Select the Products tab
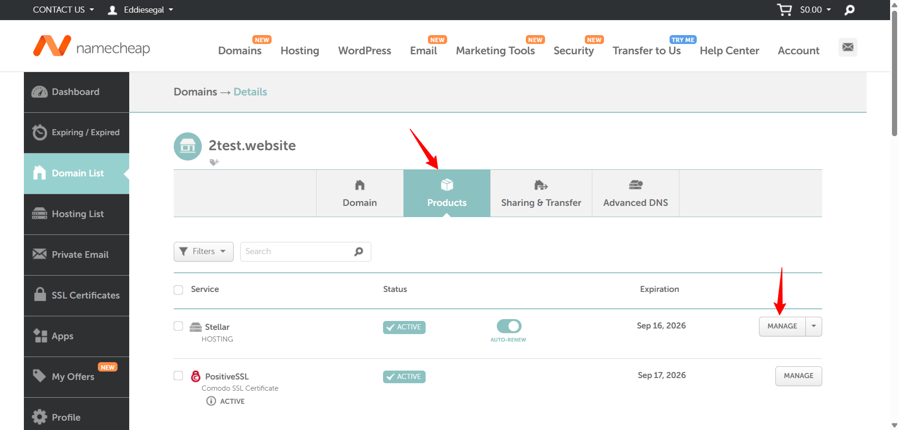Image resolution: width=899 pixels, height=430 pixels. click(447, 193)
